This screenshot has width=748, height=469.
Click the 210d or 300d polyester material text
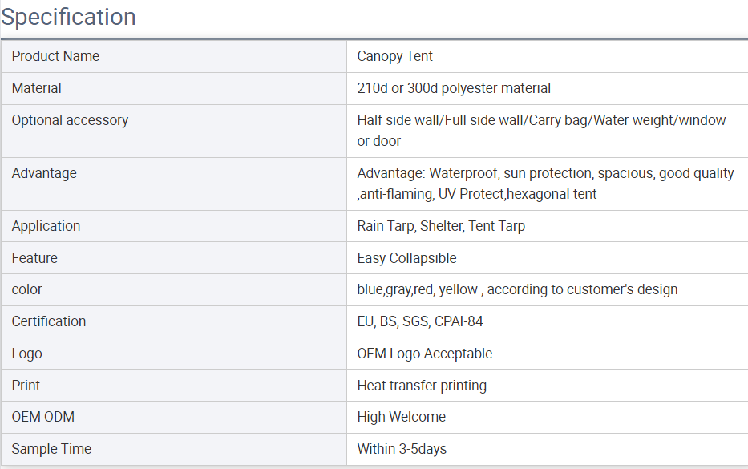454,88
